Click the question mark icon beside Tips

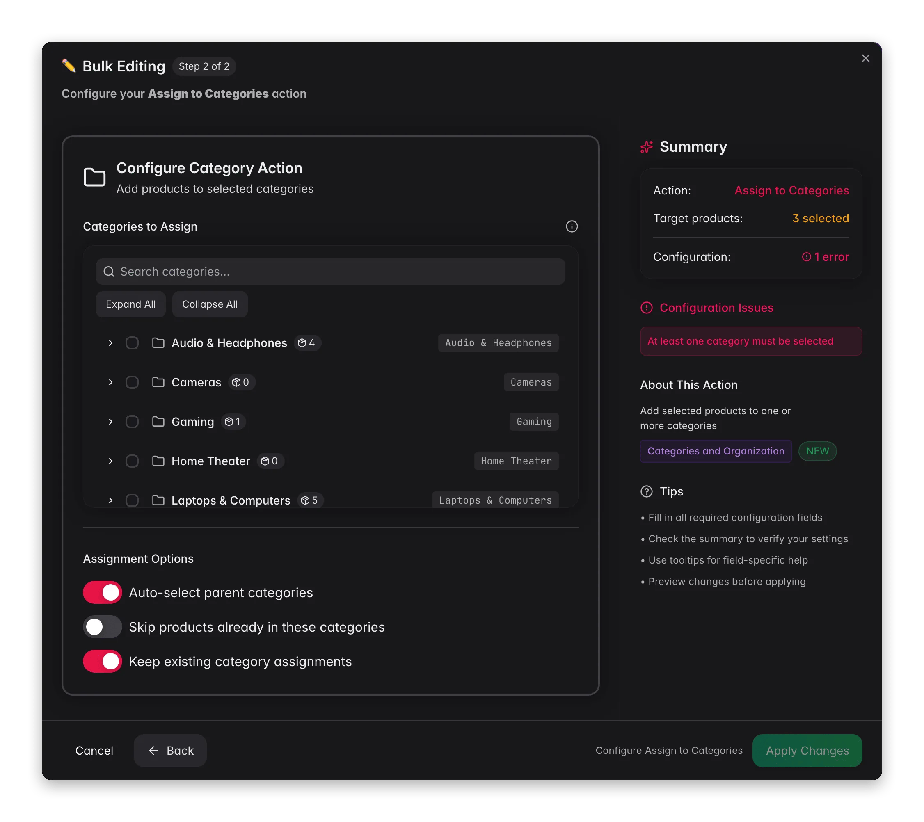point(647,491)
